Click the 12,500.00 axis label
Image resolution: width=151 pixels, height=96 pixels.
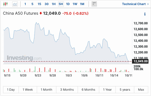coord(141,35)
